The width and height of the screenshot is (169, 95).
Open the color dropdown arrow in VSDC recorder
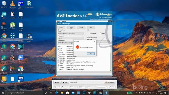[x=106, y=87]
